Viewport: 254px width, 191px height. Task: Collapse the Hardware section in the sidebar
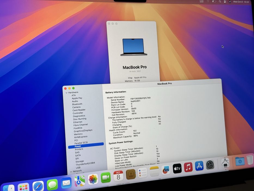pos(66,93)
